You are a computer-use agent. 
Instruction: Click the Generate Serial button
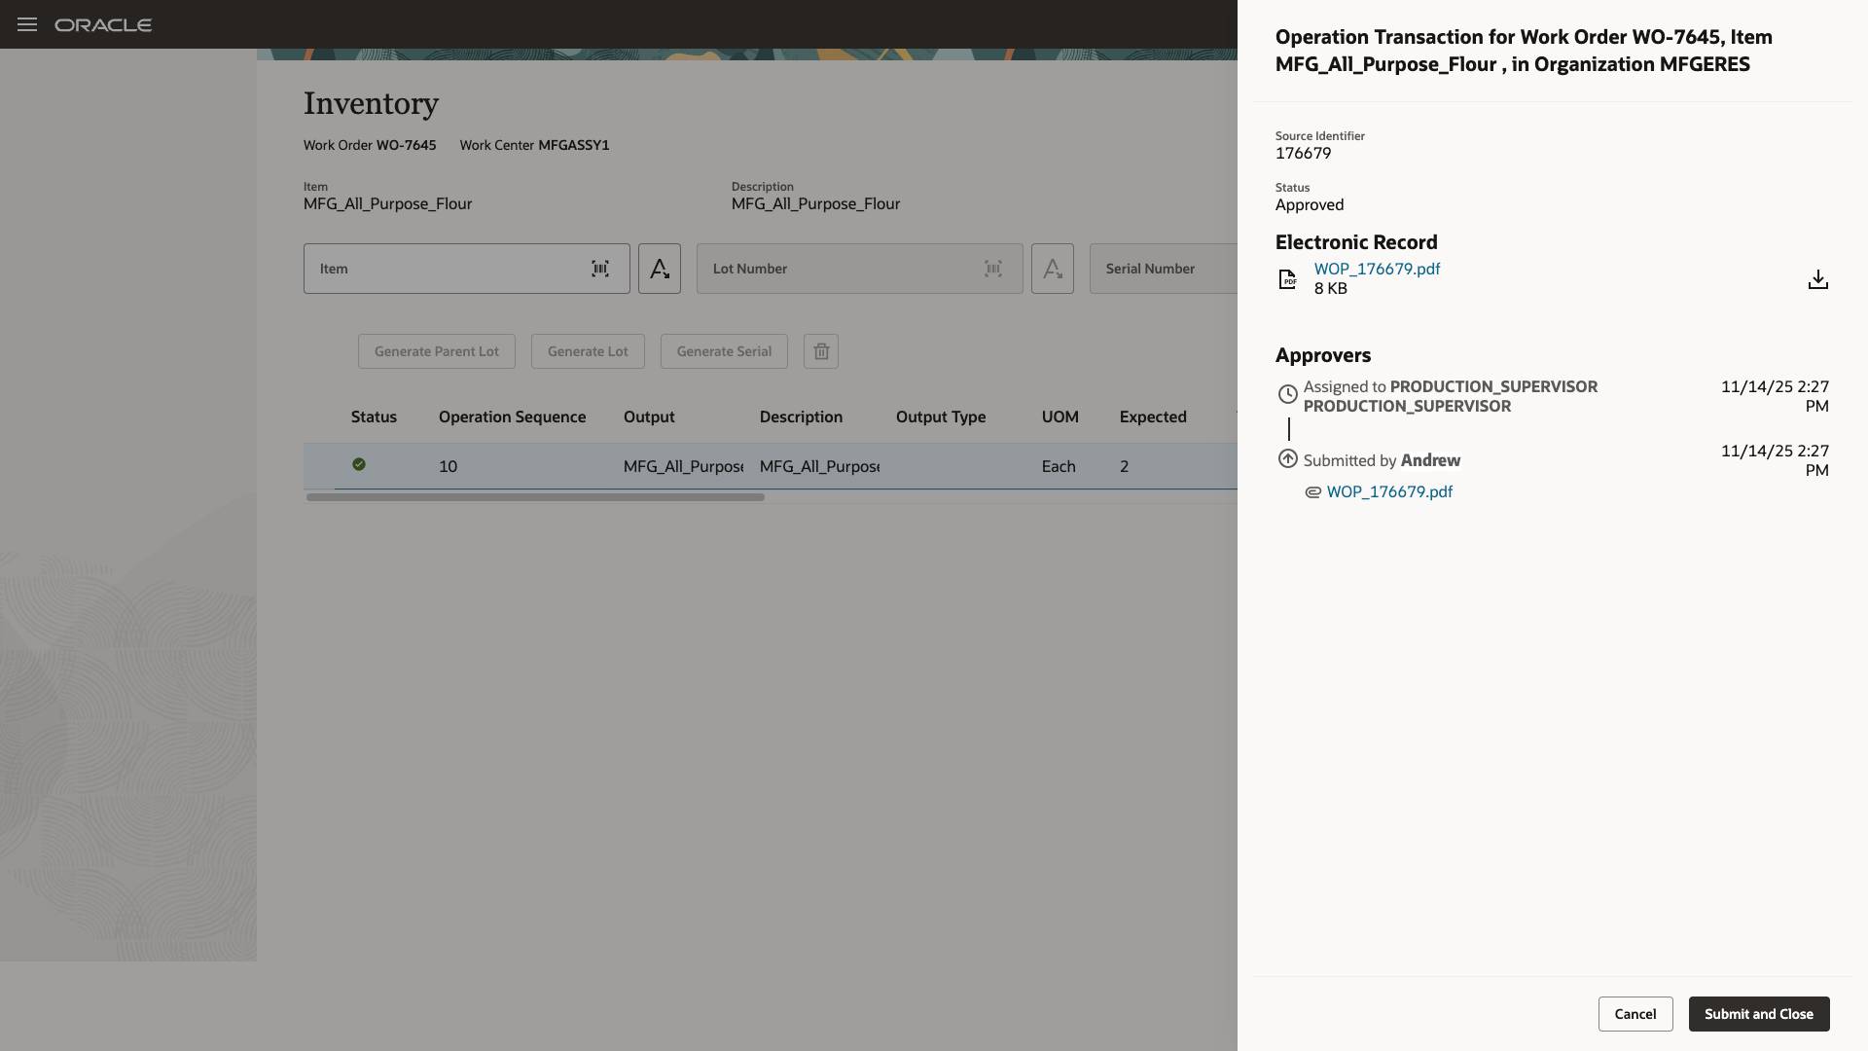click(x=724, y=351)
